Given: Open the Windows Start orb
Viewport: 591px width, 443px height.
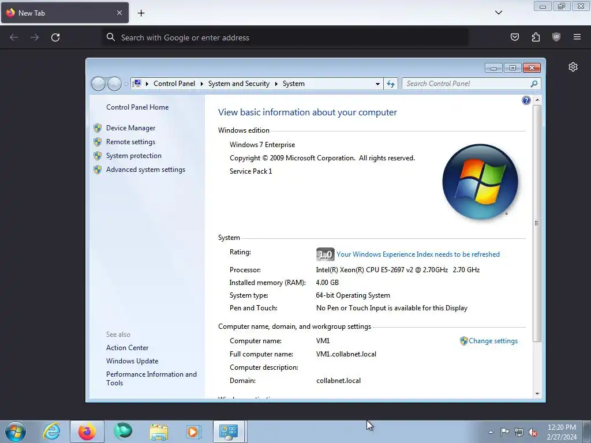Looking at the screenshot, I should coord(16,431).
